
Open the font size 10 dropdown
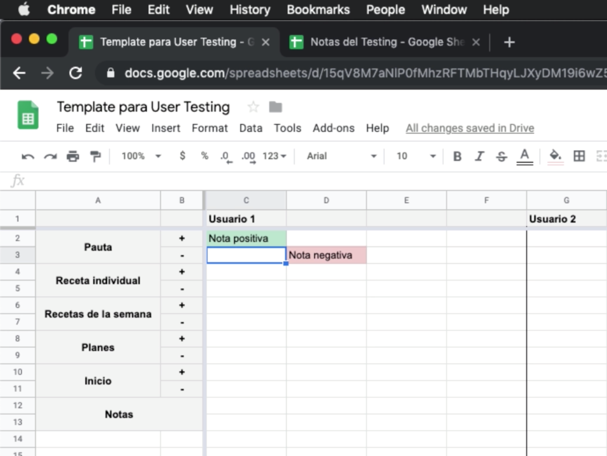tap(415, 156)
